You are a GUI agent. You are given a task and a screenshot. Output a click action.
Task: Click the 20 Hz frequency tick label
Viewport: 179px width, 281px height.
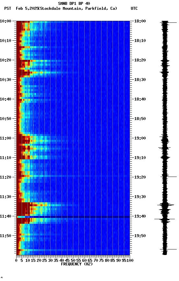[x=39, y=261]
